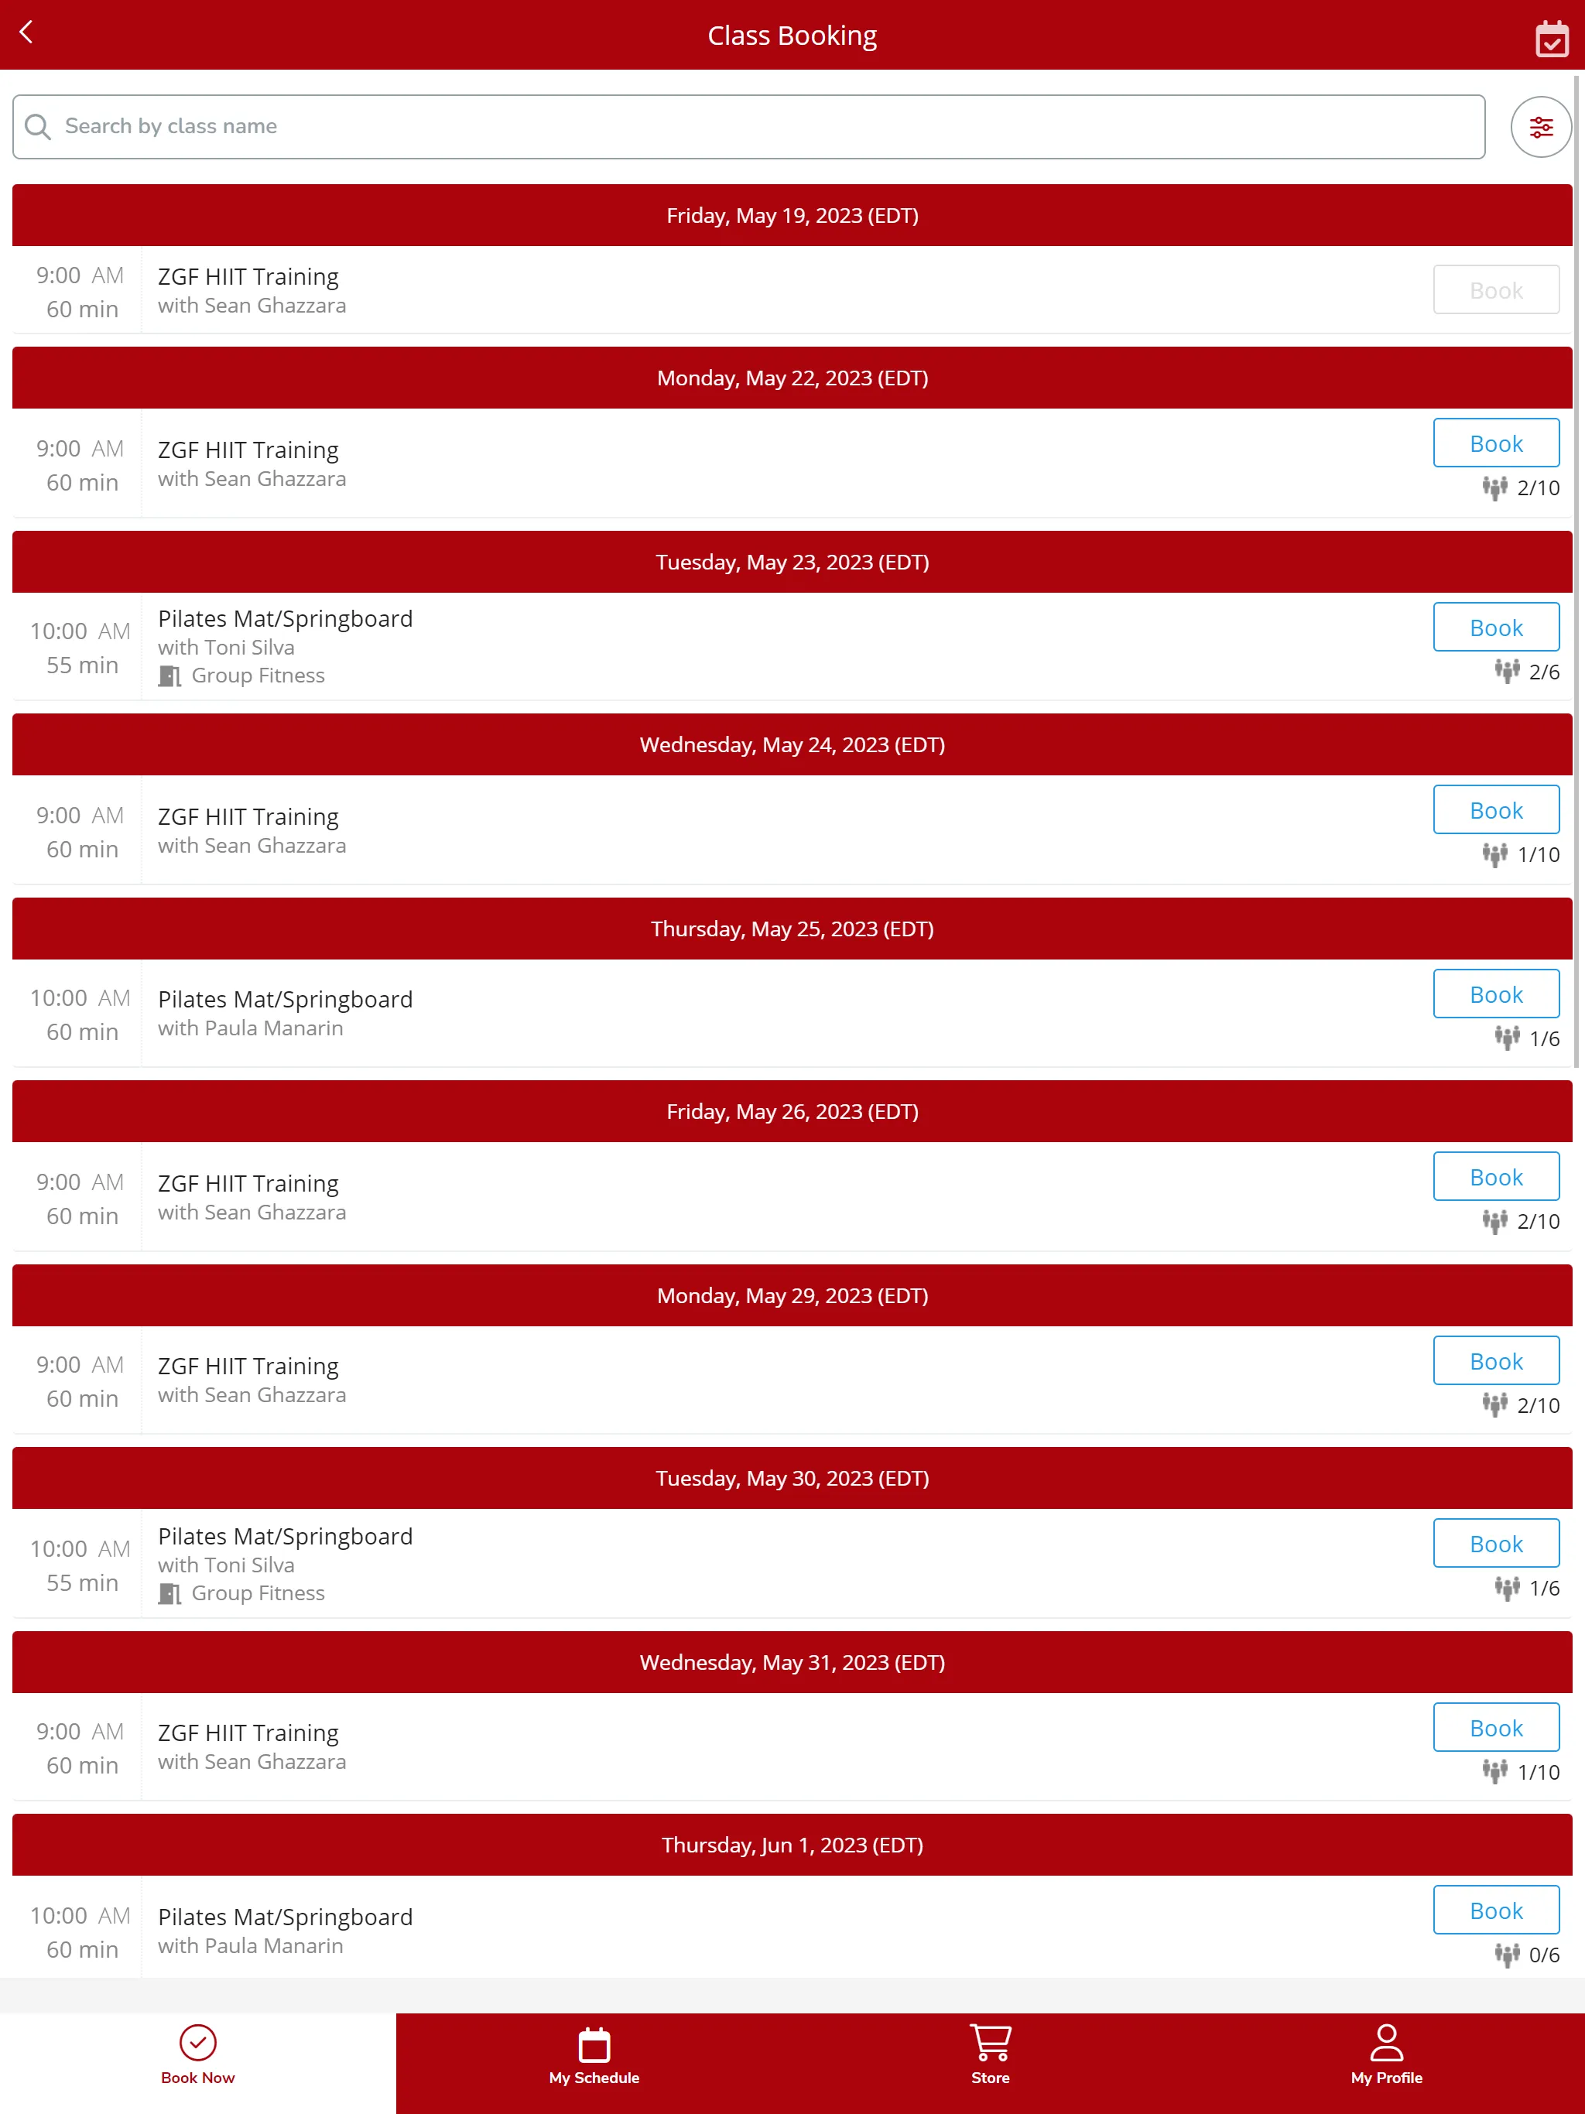Select My Schedule bottom menu tab
The width and height of the screenshot is (1585, 2114).
click(x=593, y=2056)
